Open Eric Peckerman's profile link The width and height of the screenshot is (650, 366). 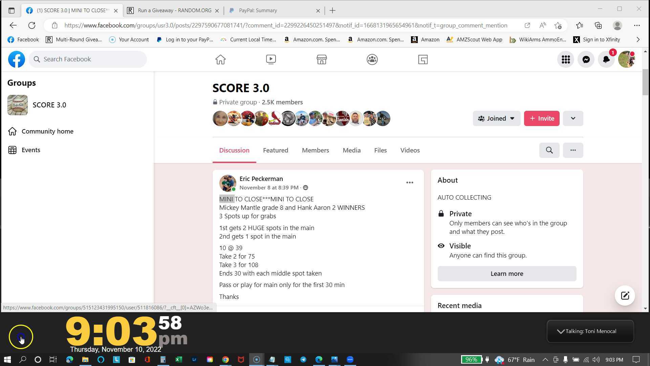coord(261,179)
